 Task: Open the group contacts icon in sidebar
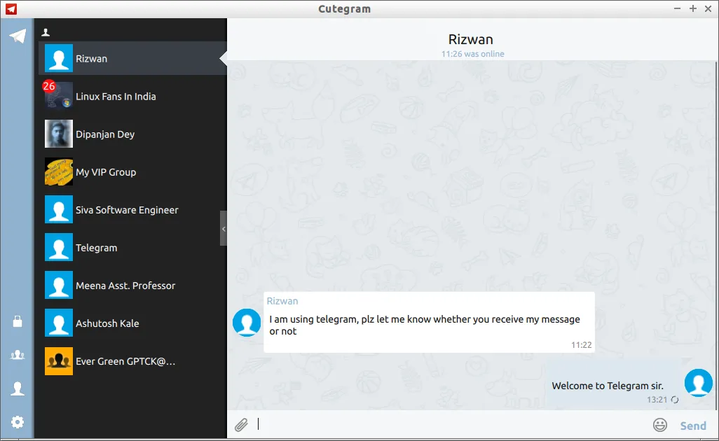[x=18, y=355]
